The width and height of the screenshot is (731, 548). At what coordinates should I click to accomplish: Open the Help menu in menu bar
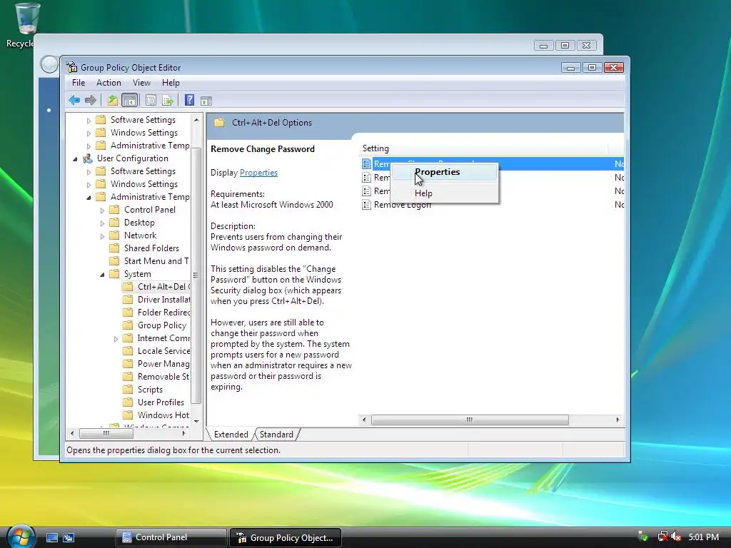tap(171, 83)
